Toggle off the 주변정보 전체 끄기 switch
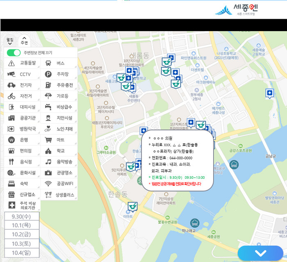287x262 pixels. [14, 53]
